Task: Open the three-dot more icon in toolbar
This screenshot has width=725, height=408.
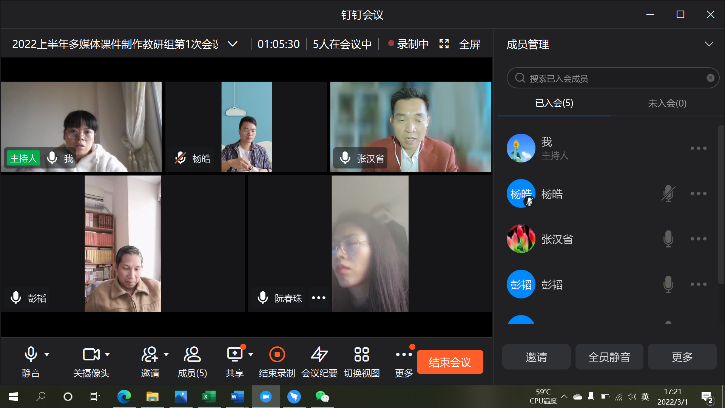Action: [404, 355]
